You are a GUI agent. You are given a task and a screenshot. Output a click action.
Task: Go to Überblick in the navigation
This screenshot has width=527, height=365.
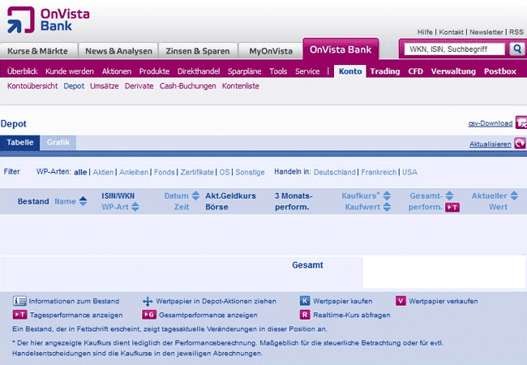[22, 71]
